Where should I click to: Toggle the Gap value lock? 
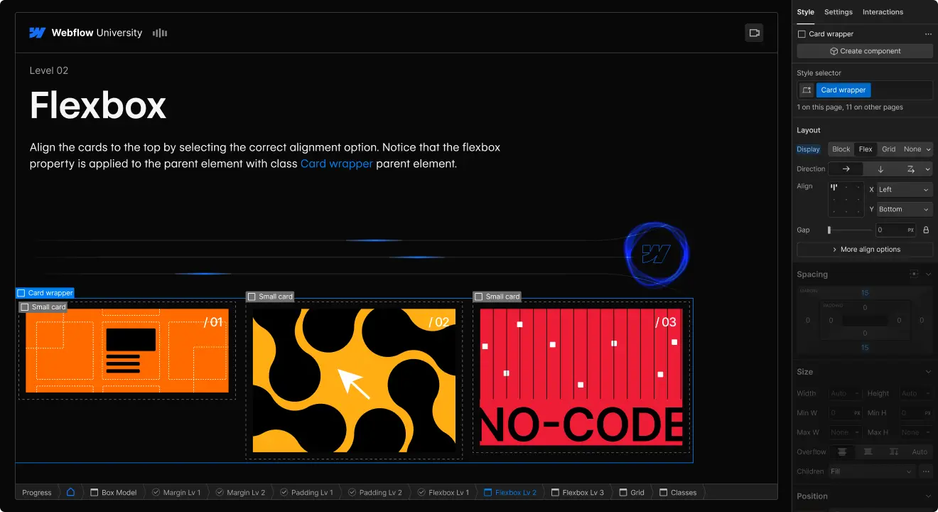click(x=926, y=230)
